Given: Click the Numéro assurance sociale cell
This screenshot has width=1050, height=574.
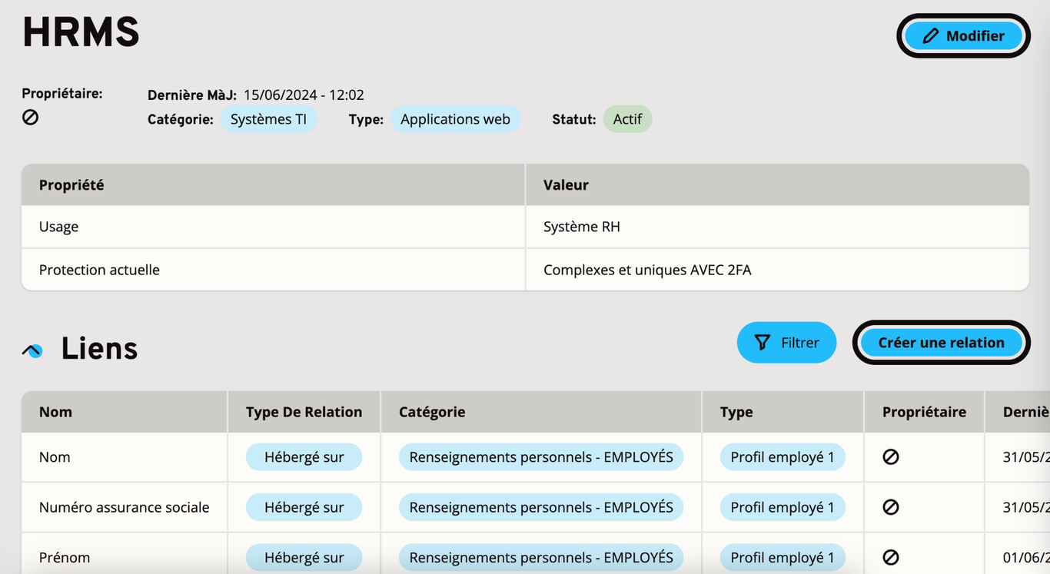Looking at the screenshot, I should click(124, 507).
